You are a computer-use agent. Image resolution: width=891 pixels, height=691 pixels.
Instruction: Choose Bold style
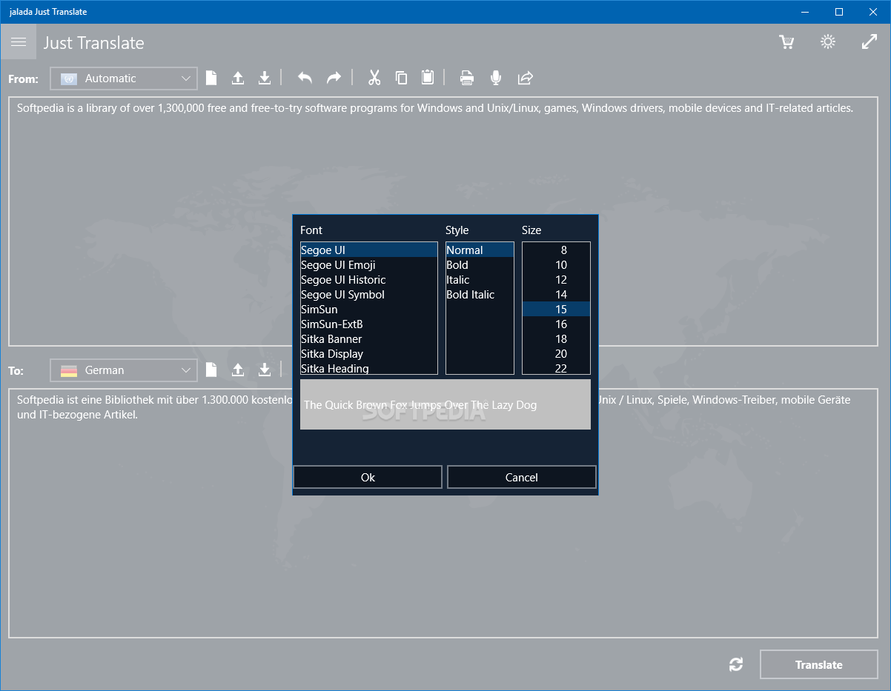(480, 265)
